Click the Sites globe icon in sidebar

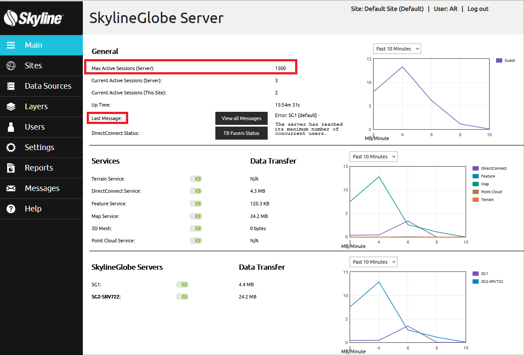point(11,66)
